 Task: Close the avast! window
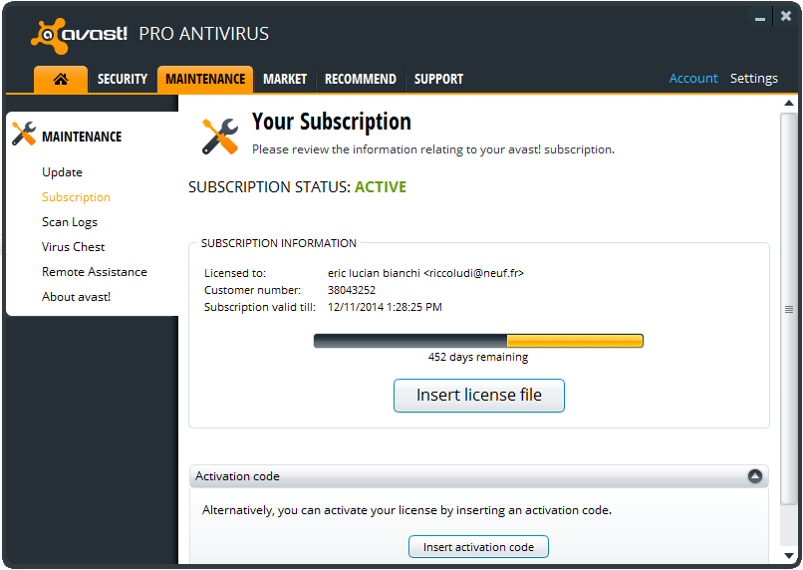(x=786, y=16)
